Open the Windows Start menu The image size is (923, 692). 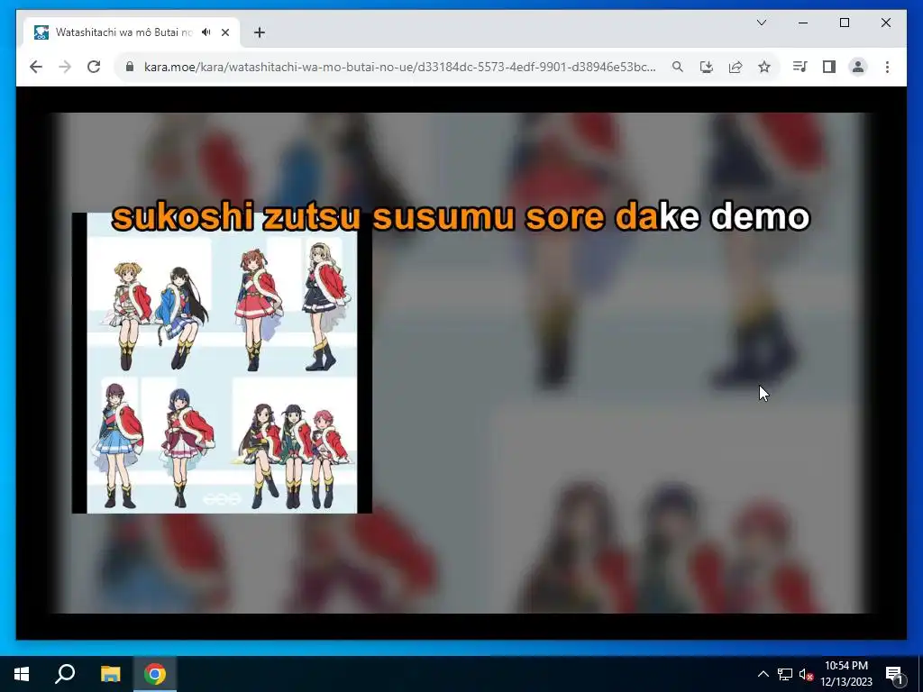(22, 674)
